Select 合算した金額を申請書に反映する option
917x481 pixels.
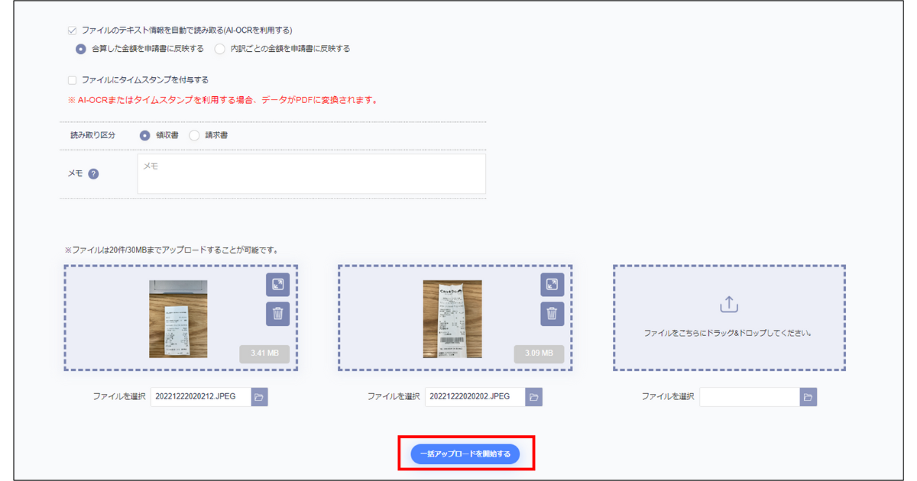81,49
